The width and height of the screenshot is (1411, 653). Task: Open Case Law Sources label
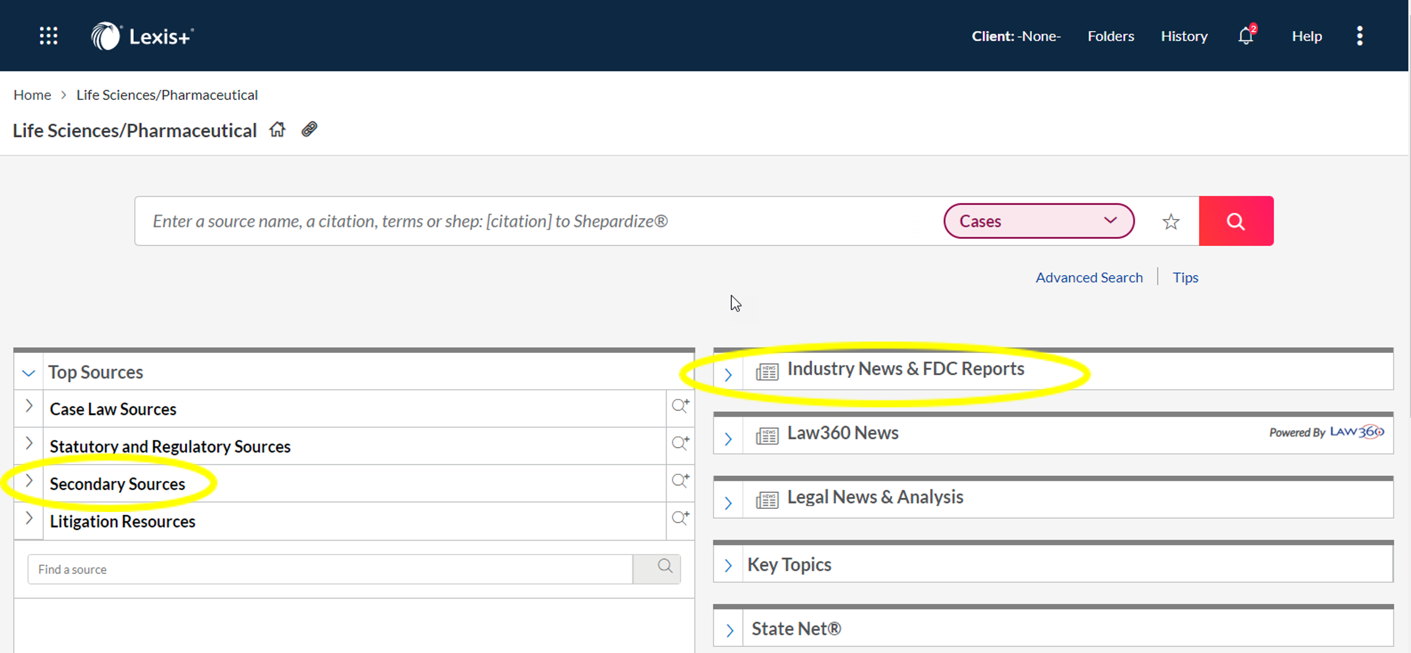click(x=113, y=409)
